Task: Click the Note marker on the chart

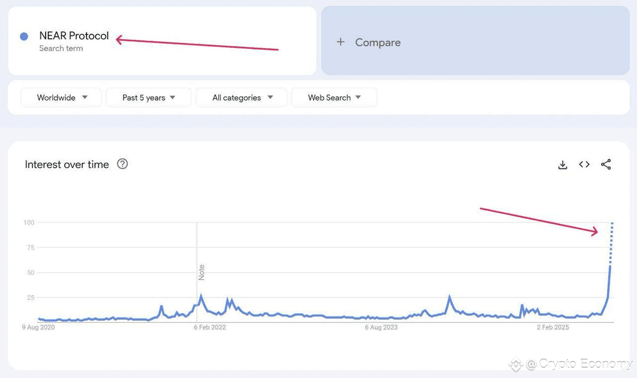Action: coord(201,272)
